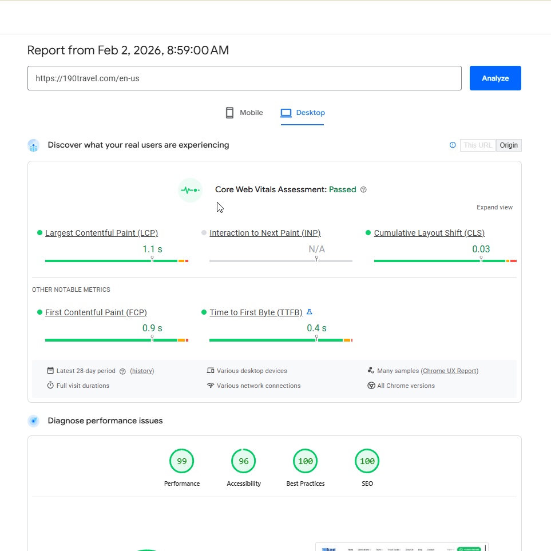
Task: Click the URL input field
Action: (244, 78)
